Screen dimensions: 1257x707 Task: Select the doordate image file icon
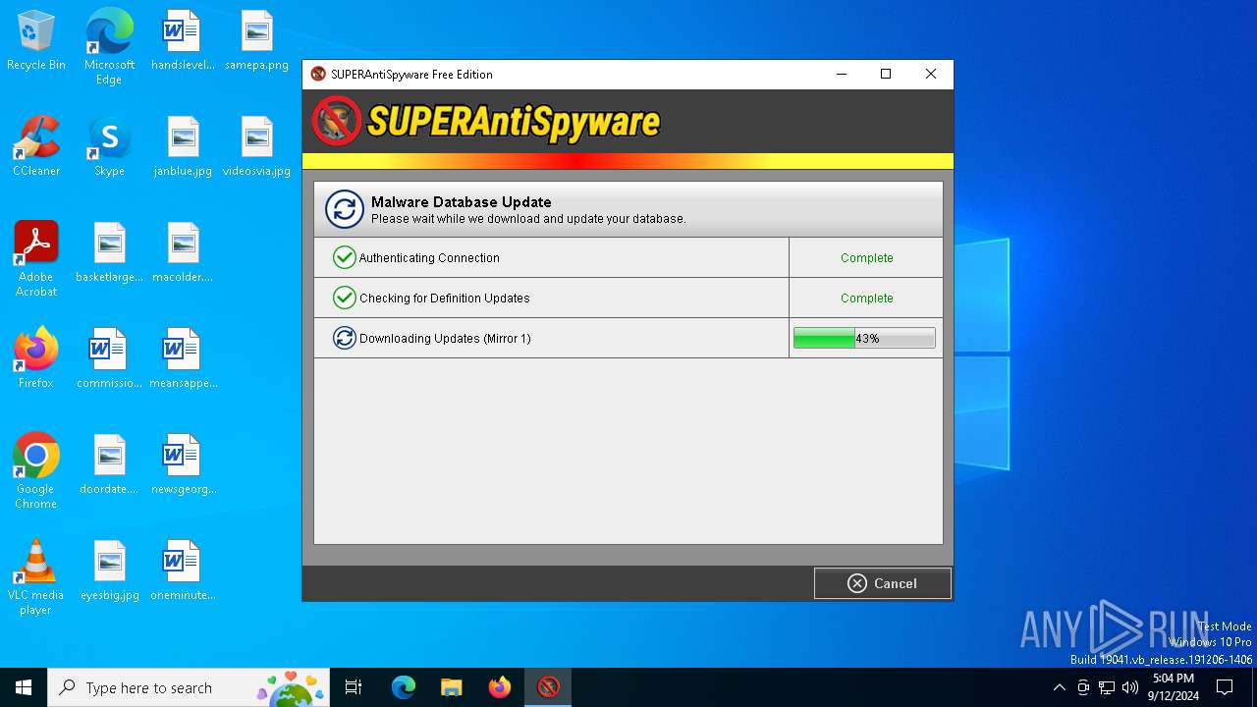coord(109,465)
